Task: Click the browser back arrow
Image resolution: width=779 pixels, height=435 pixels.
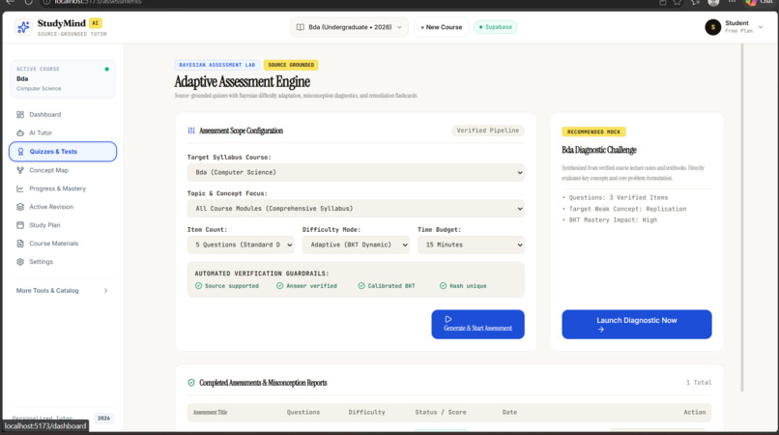Action: 10,2
